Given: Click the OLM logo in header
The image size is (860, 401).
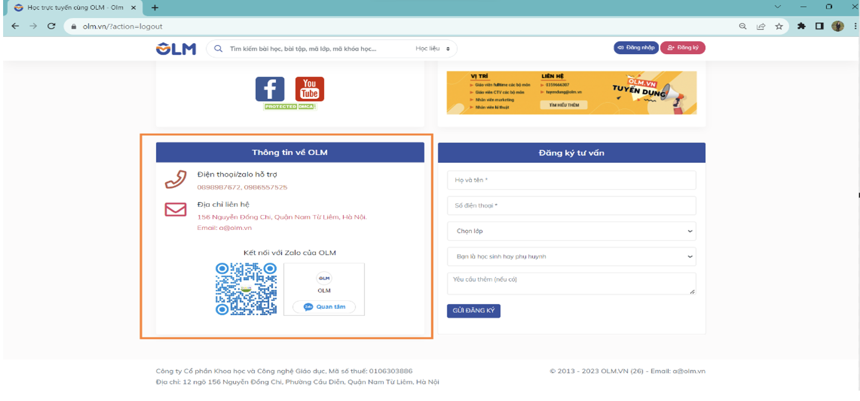Looking at the screenshot, I should tap(176, 49).
